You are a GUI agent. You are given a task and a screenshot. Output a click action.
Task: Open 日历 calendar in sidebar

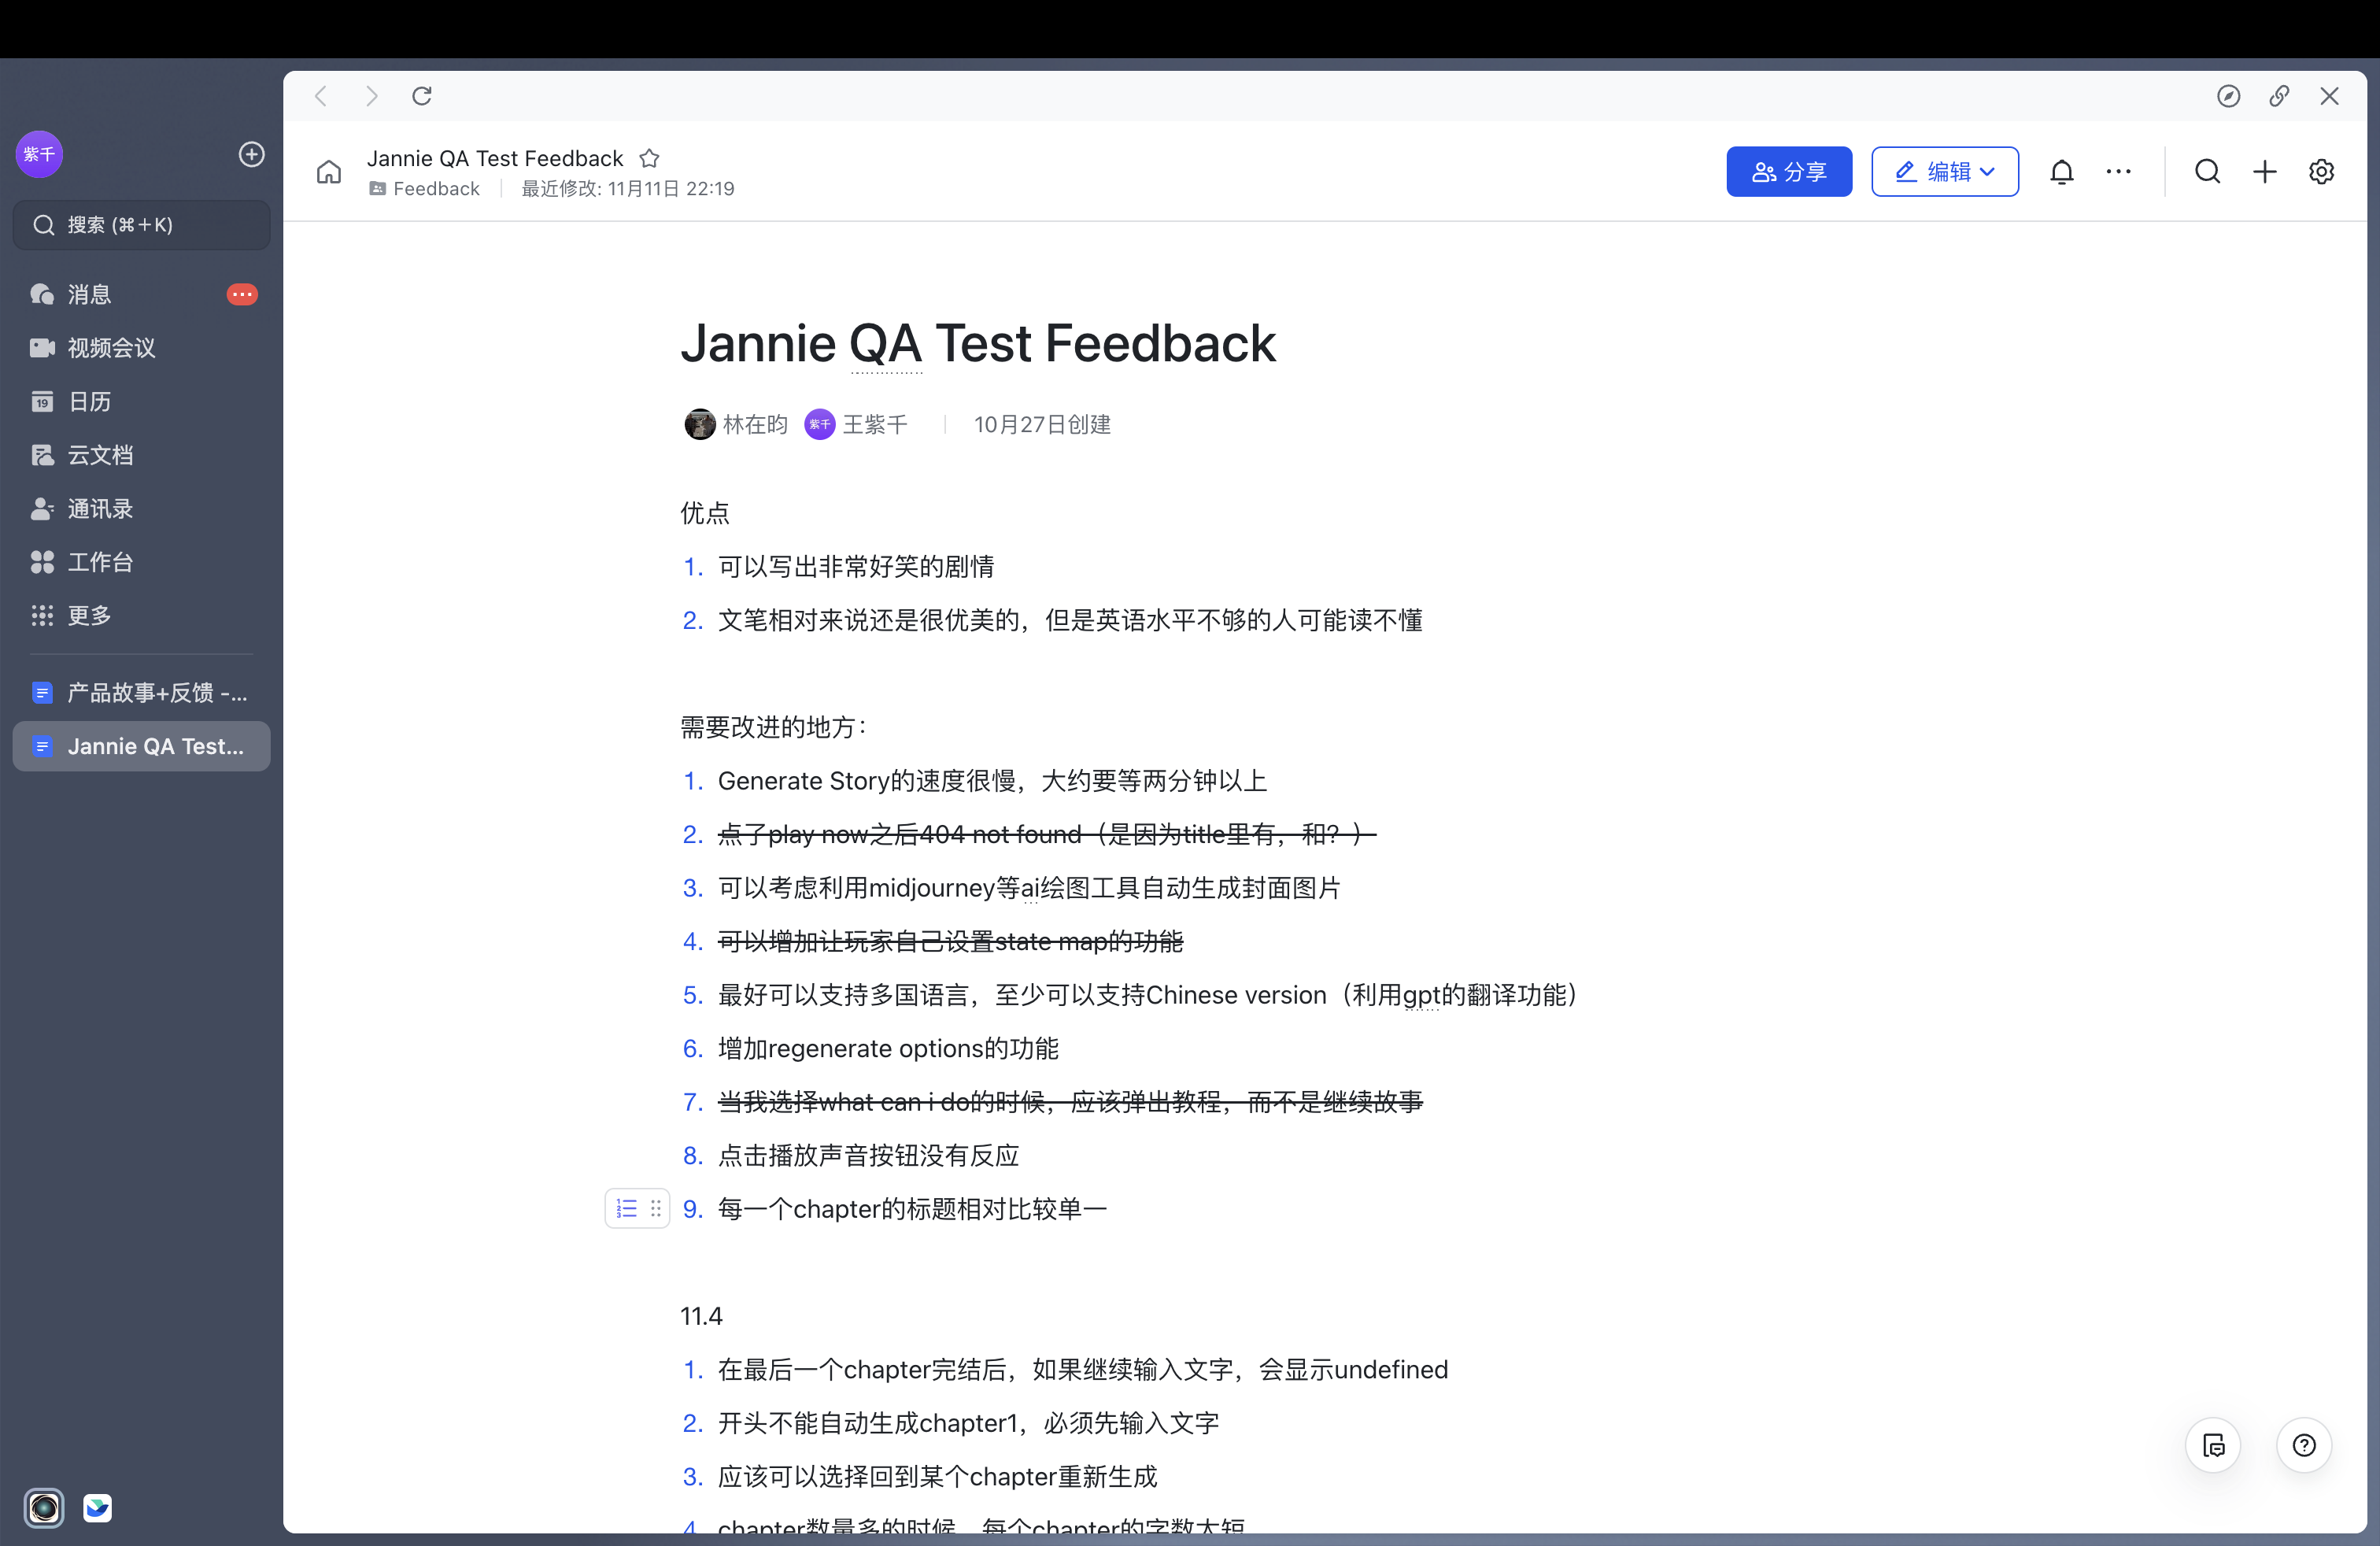pyautogui.click(x=141, y=401)
